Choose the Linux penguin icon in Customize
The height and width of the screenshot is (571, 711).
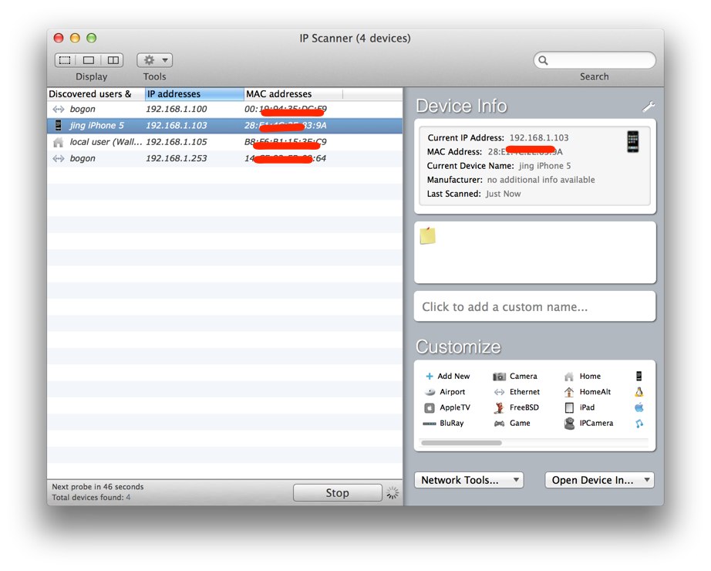click(x=639, y=392)
